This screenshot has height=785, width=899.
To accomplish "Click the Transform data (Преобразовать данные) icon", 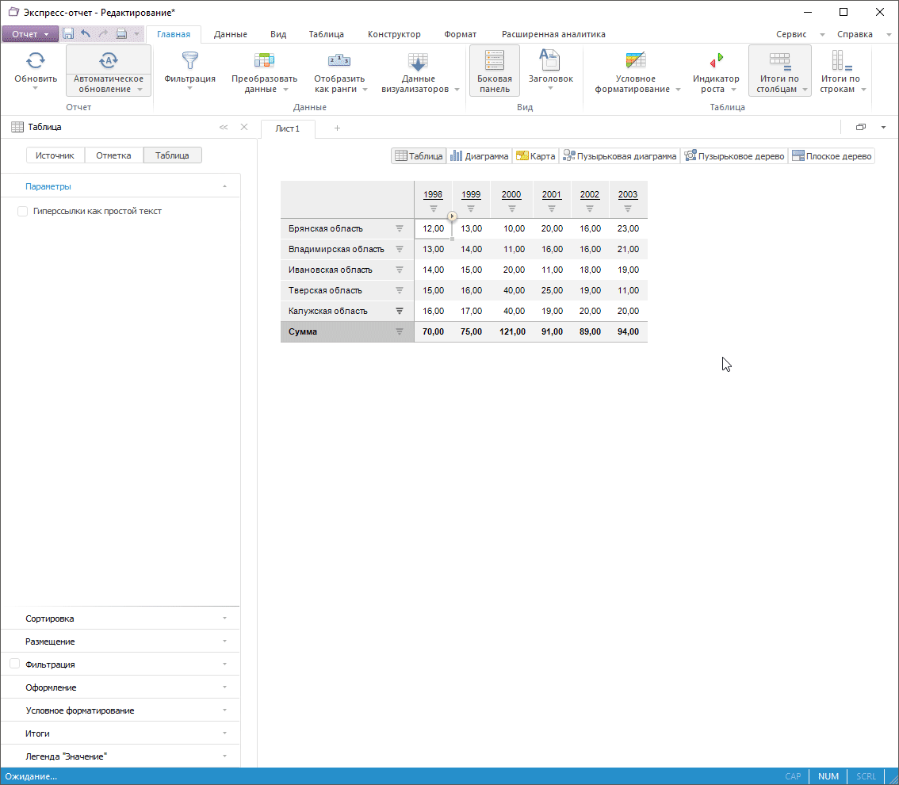I will pyautogui.click(x=264, y=61).
